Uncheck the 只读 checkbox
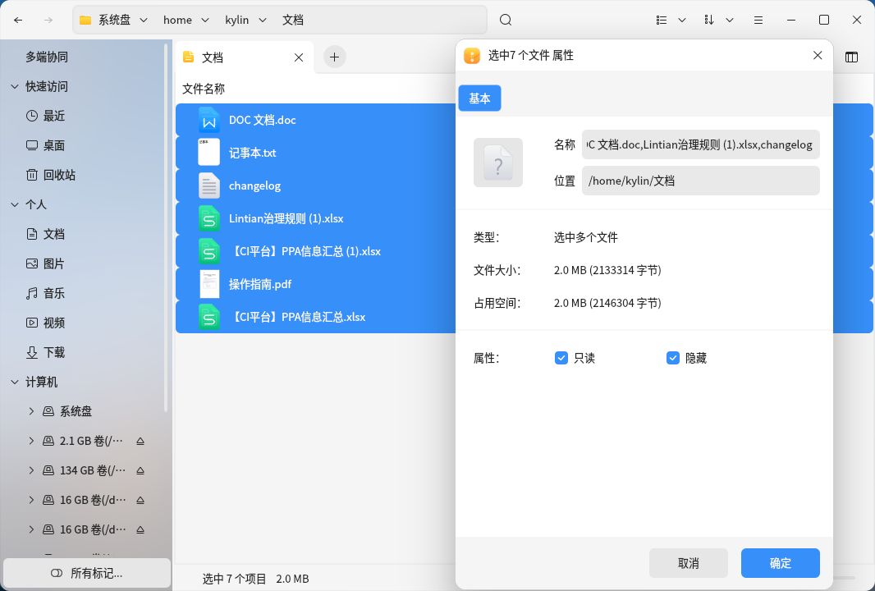The height and width of the screenshot is (591, 875). tap(561, 358)
